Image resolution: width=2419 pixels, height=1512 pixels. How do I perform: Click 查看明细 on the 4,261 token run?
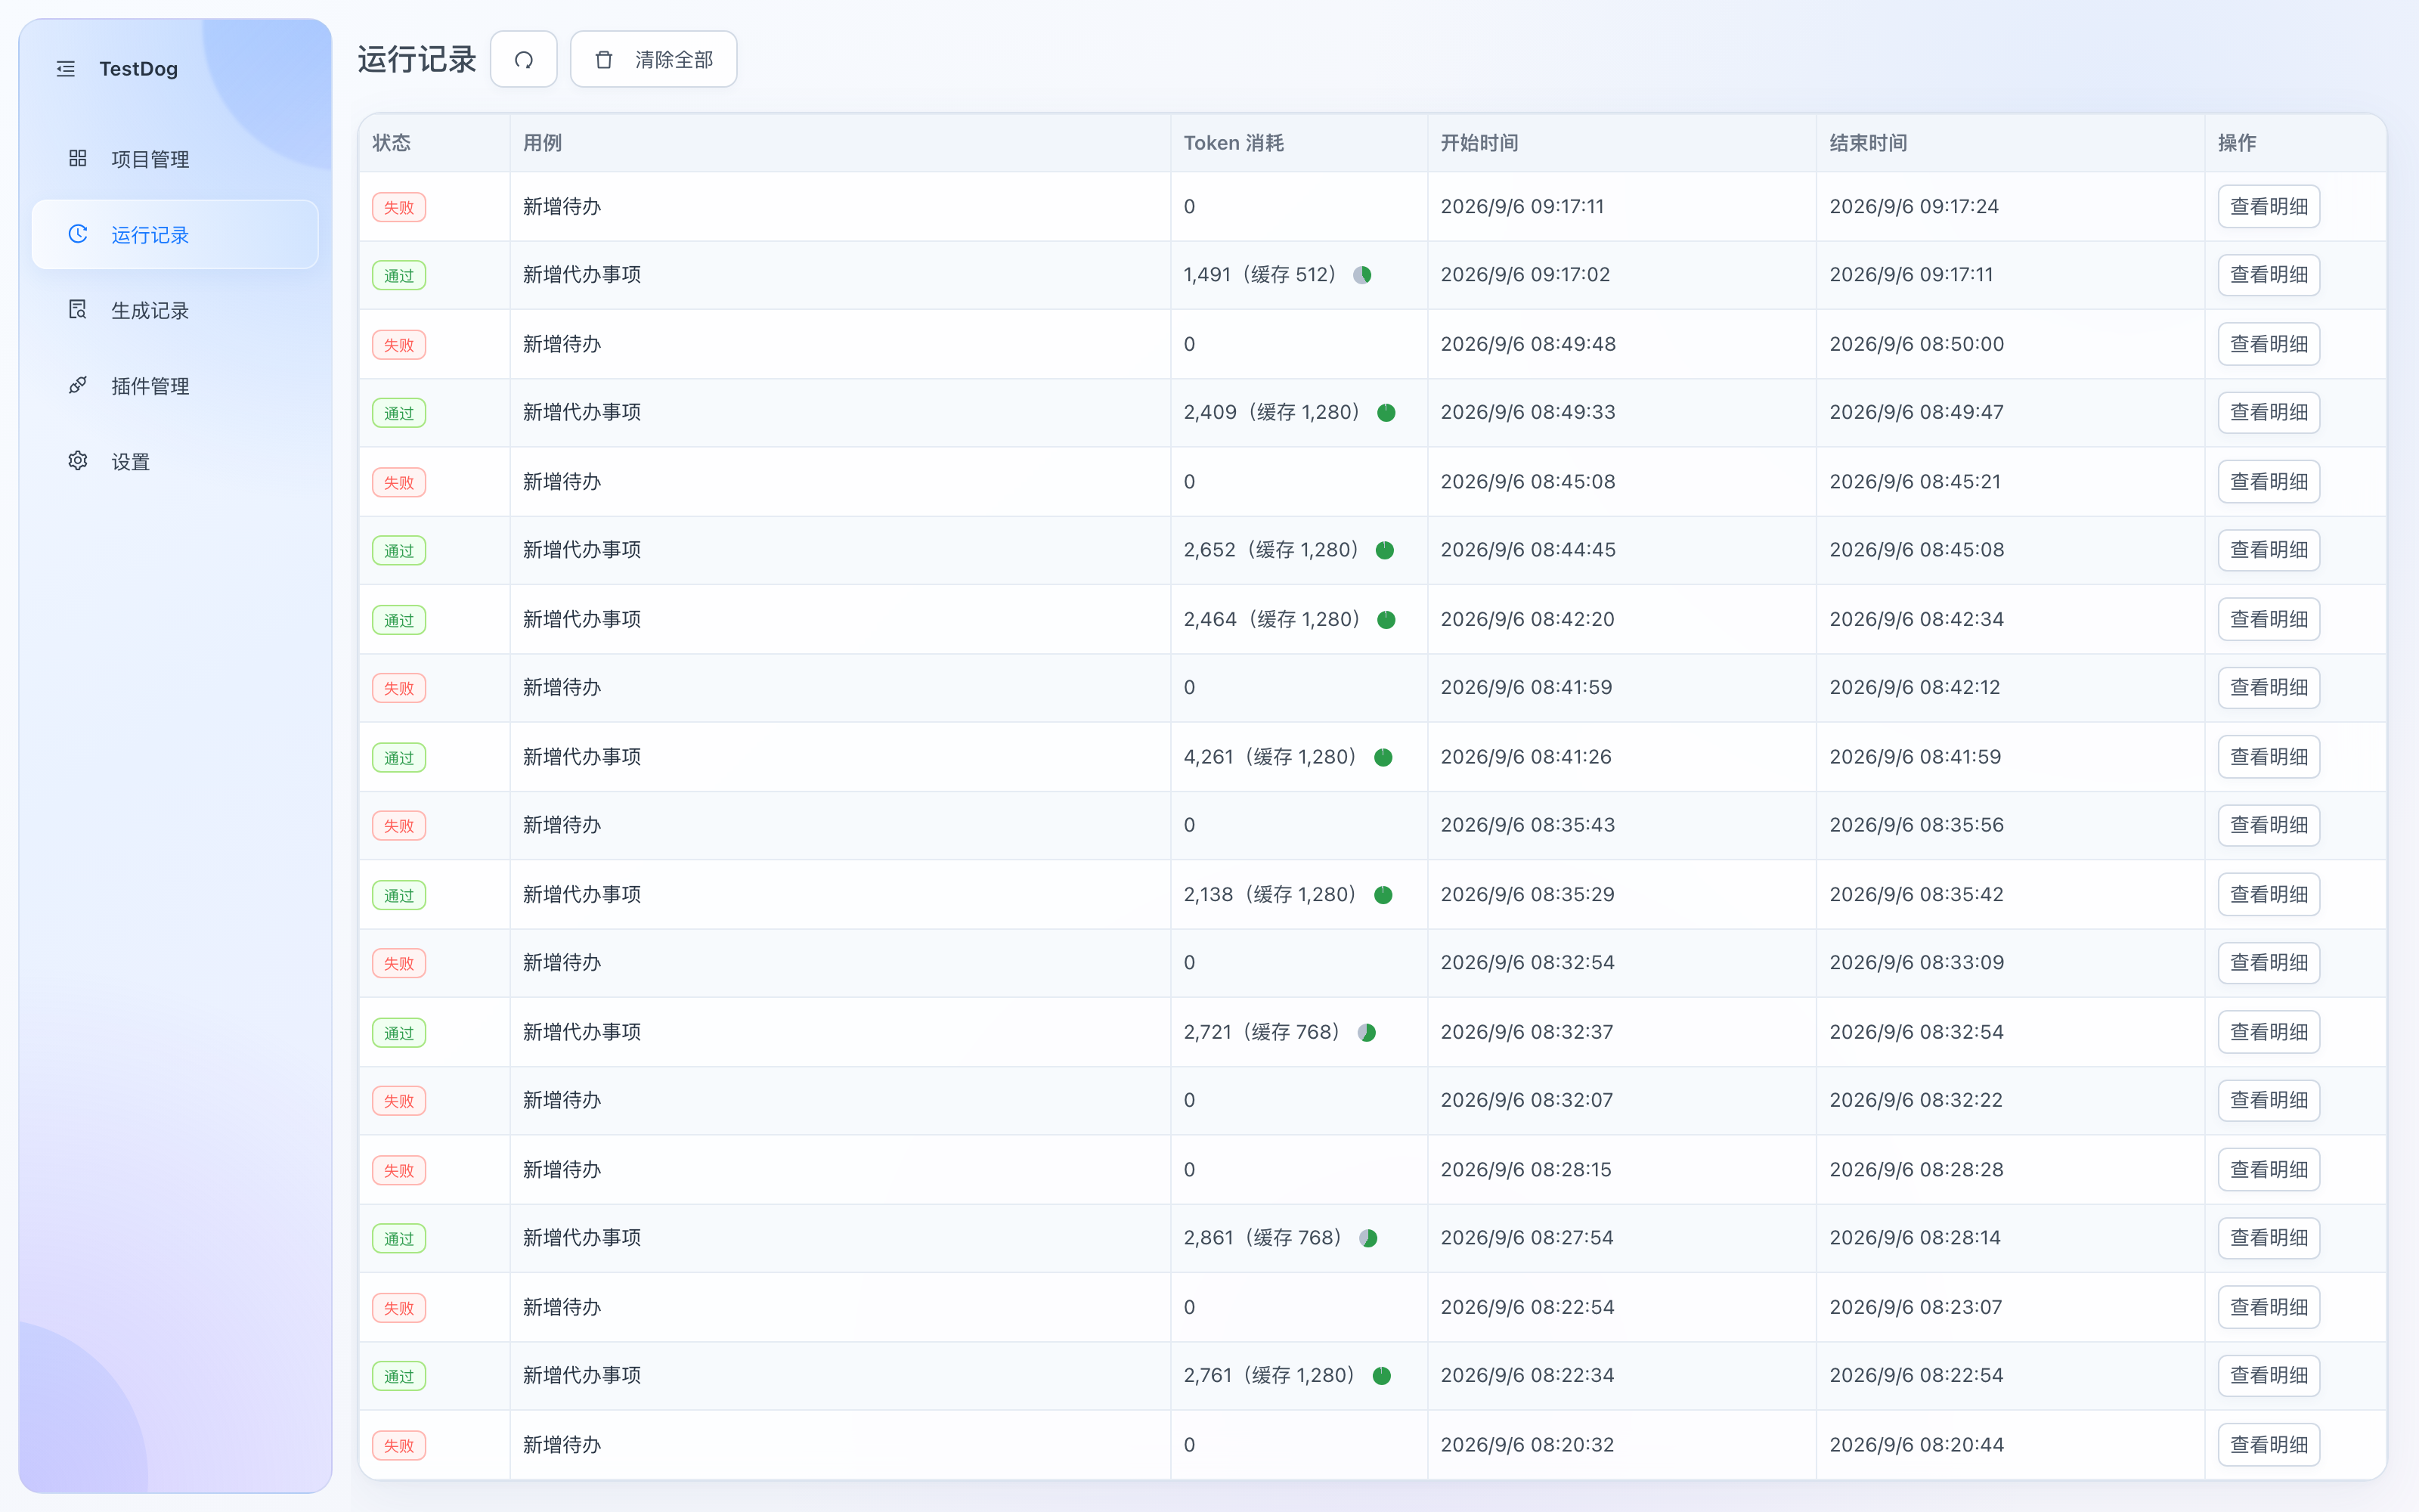[2269, 757]
